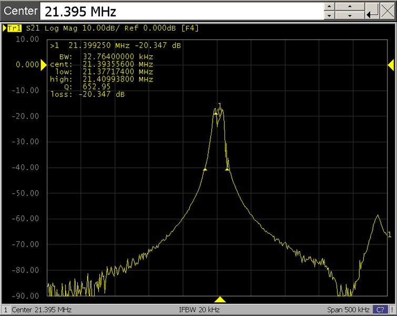397x316 pixels.
Task: Click the wide up arrow step button
Action: tap(349, 6)
